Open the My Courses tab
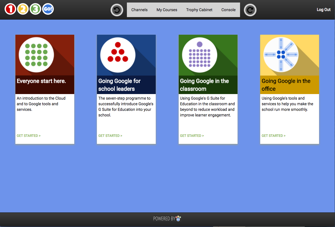This screenshot has height=227, width=335. coord(167,10)
